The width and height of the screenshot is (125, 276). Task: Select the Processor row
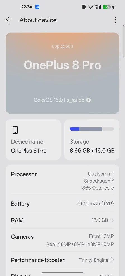point(63,181)
